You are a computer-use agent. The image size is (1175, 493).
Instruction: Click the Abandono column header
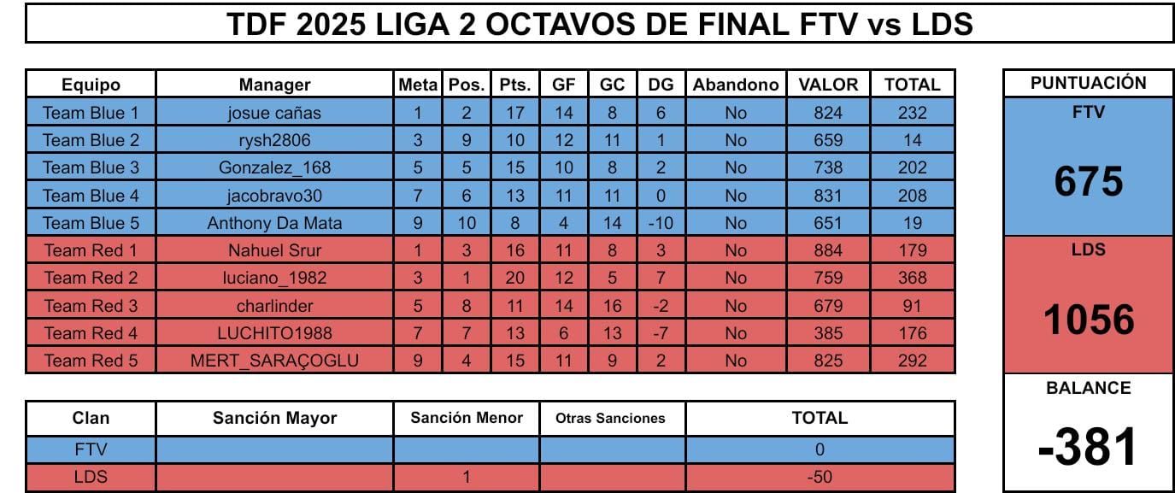[x=736, y=85]
